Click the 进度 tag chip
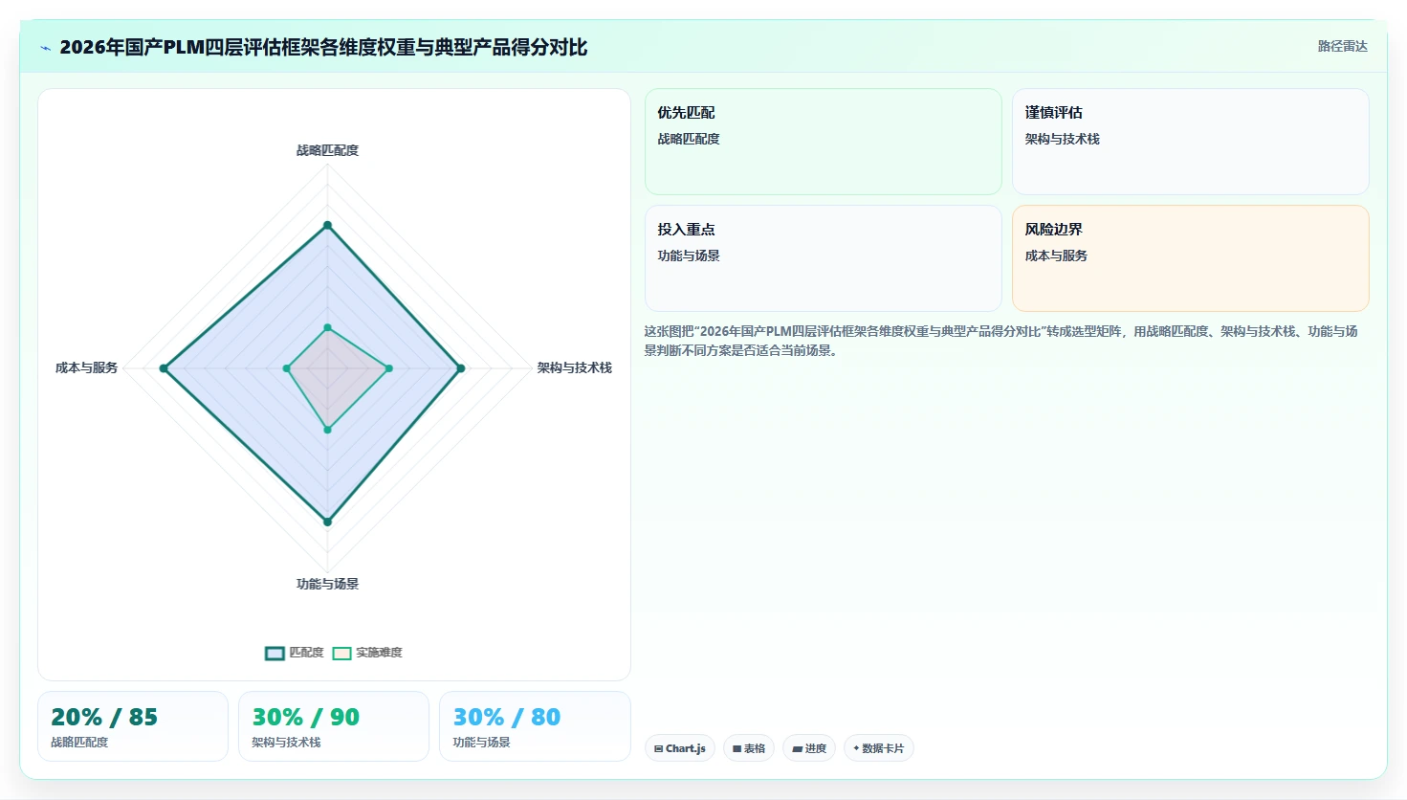The image size is (1407, 800). pos(809,748)
